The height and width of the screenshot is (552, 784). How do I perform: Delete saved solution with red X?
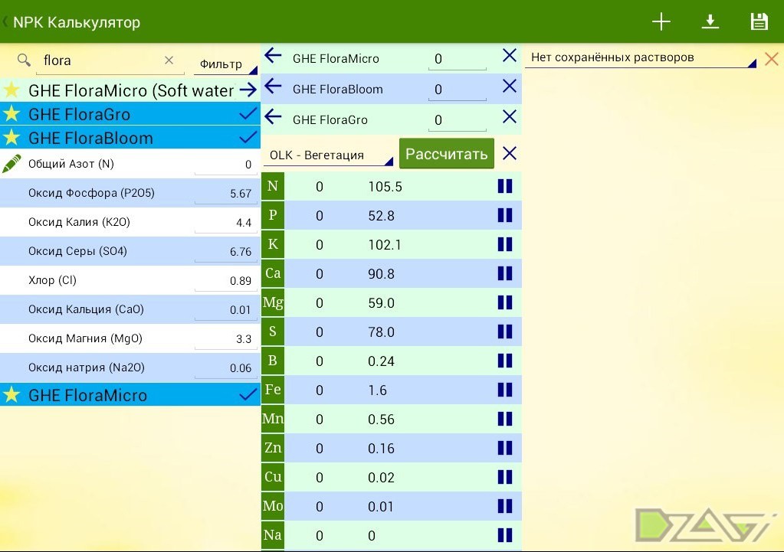click(x=772, y=59)
